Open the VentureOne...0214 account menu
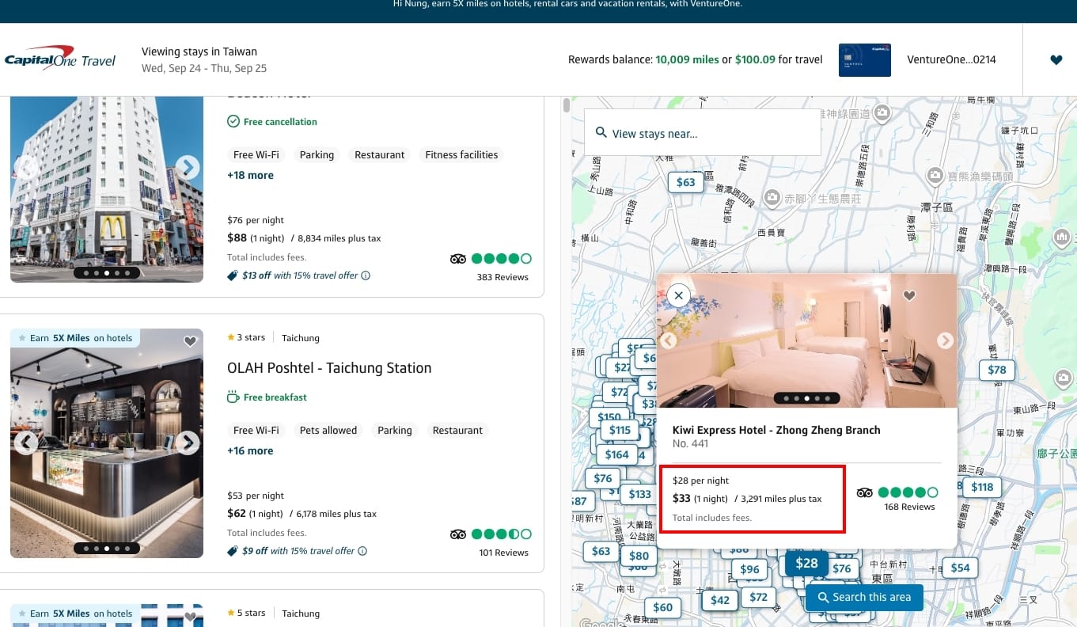Viewport: 1077px width, 627px height. point(951,59)
